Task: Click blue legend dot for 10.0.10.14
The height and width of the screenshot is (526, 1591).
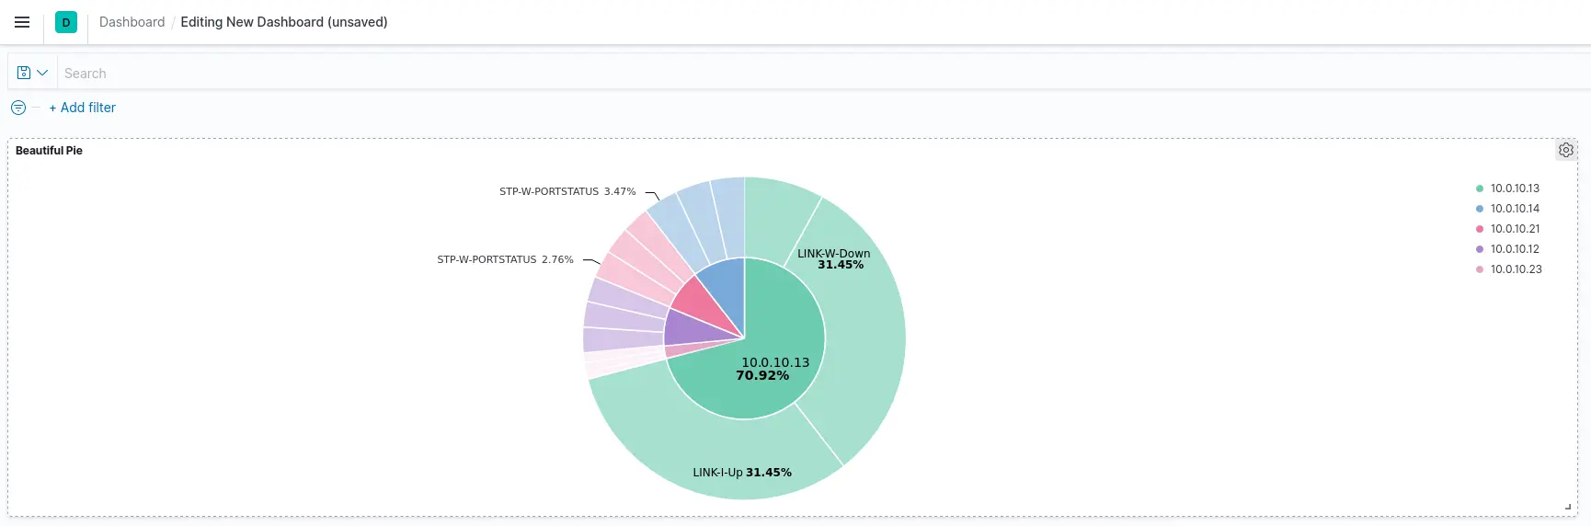Action: pos(1480,209)
